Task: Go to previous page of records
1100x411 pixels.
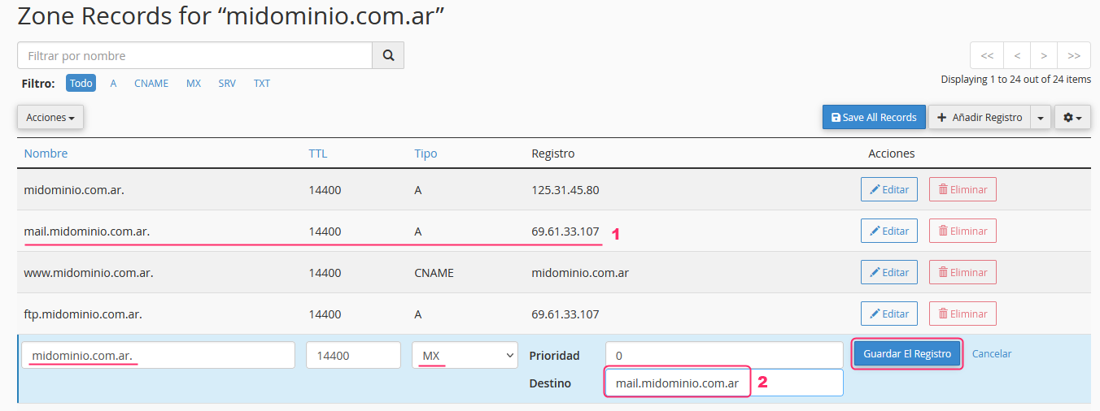Action: [x=1017, y=56]
